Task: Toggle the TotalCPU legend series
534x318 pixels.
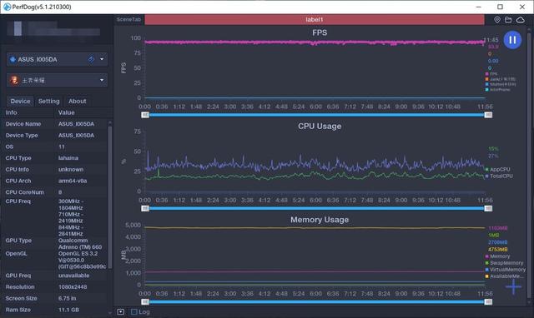Action: click(499, 176)
